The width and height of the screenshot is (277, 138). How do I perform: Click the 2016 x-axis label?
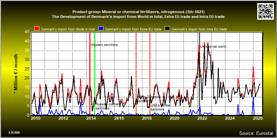[119, 118]
